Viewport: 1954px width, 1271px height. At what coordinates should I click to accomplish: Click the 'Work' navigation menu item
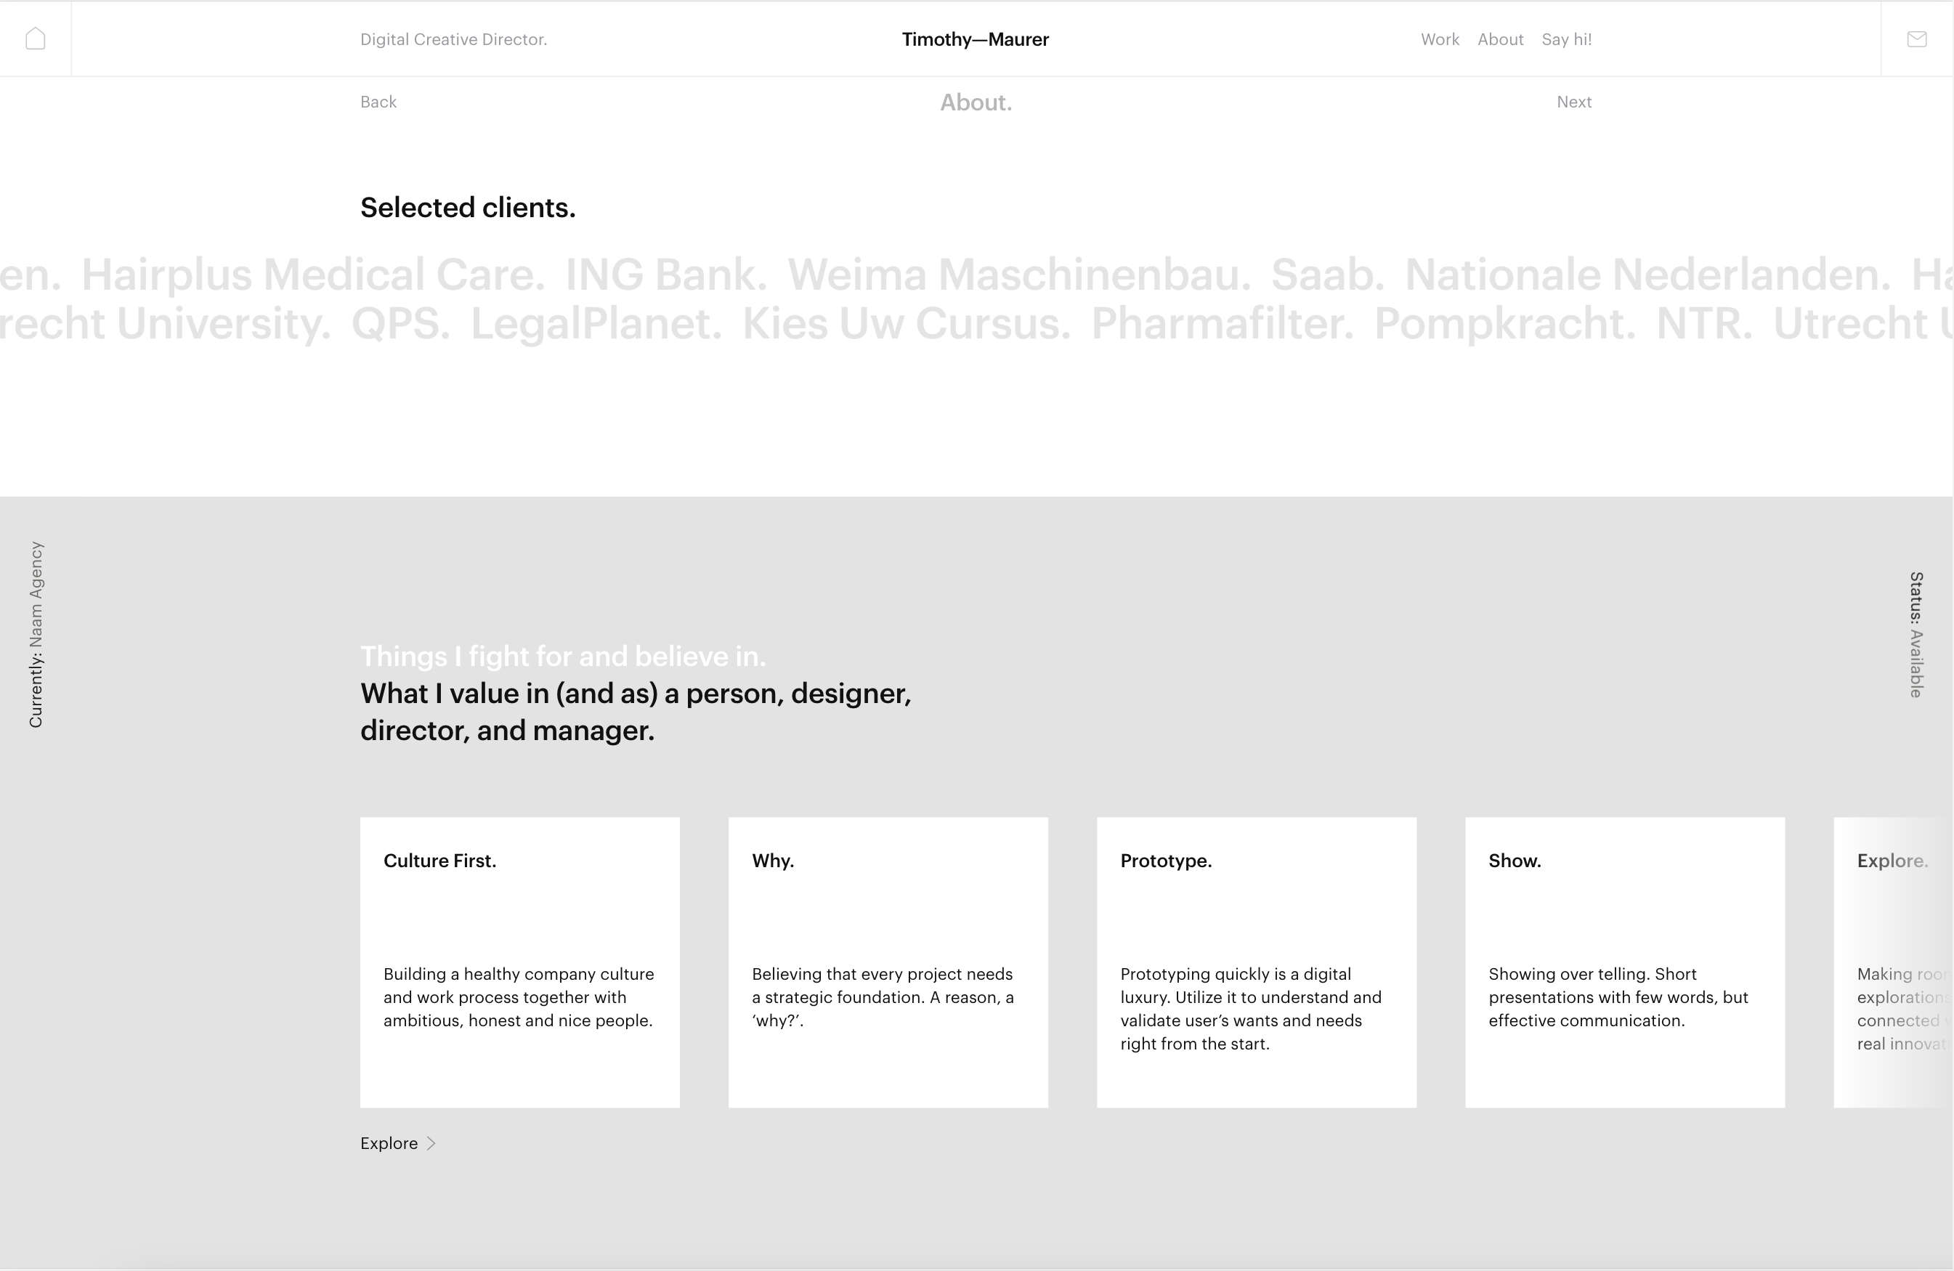click(x=1440, y=38)
